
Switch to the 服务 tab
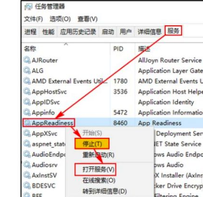[173, 31]
